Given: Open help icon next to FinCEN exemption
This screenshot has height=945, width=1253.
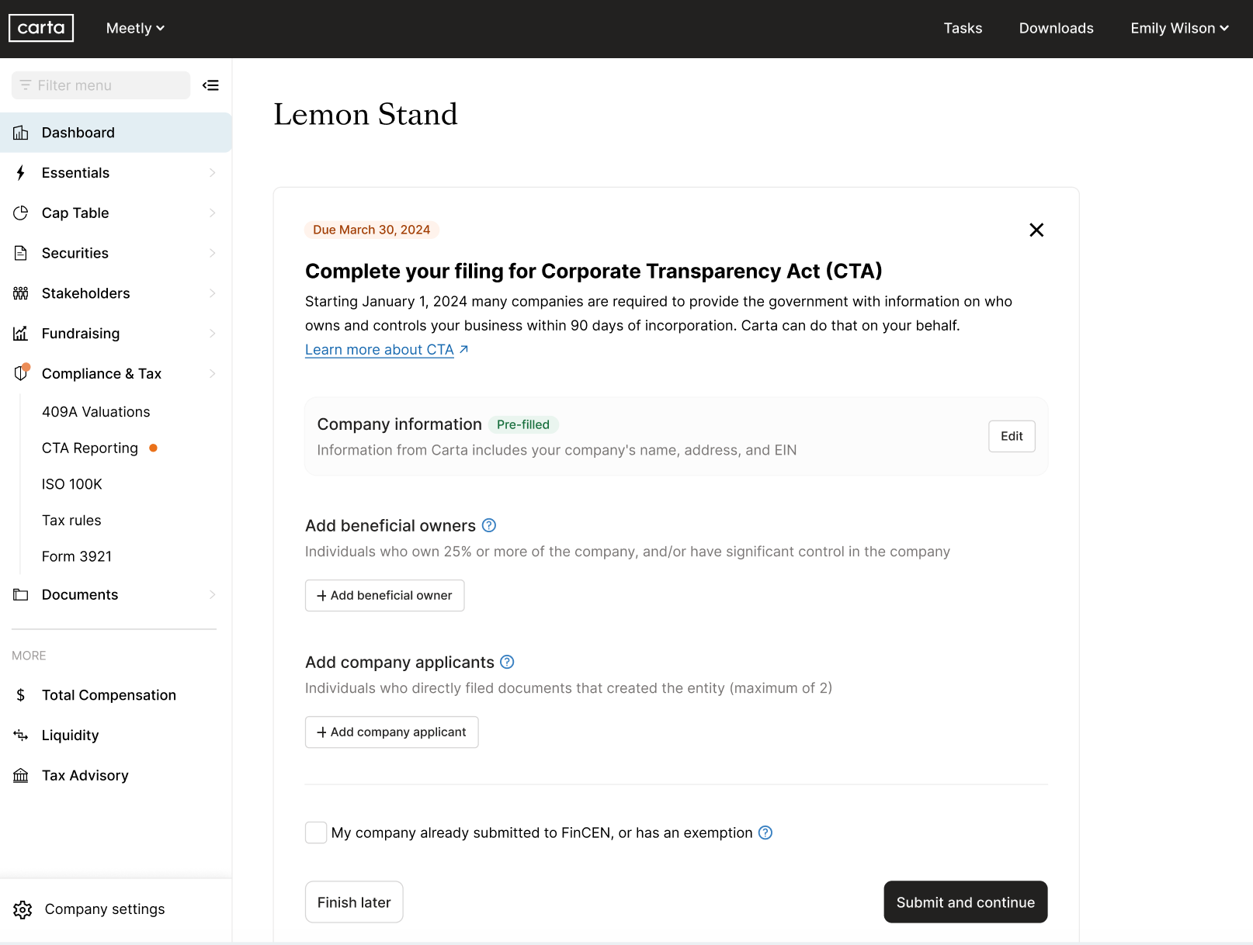Looking at the screenshot, I should coord(765,832).
